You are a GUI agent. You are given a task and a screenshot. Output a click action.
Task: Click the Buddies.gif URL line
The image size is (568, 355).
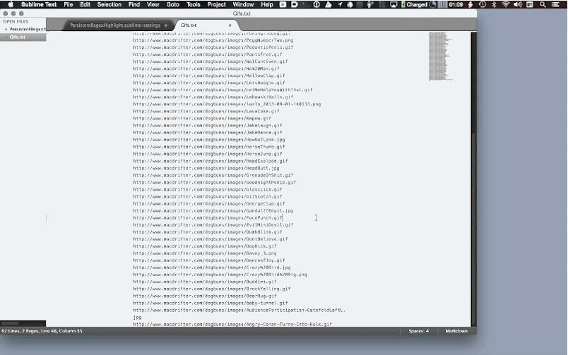[x=205, y=282]
